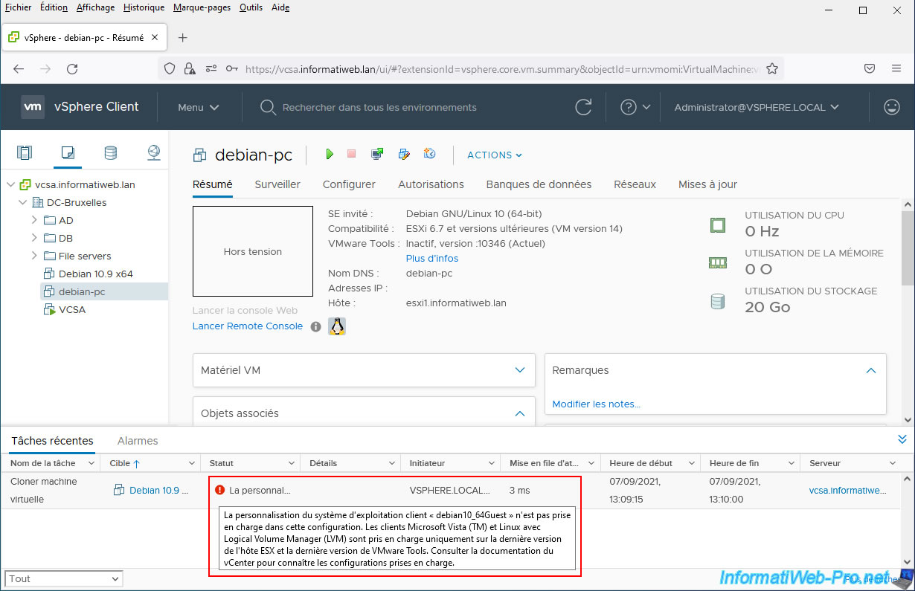Screen dimensions: 915x591
Task: Click the vSphere search magnifier icon
Action: [x=268, y=107]
